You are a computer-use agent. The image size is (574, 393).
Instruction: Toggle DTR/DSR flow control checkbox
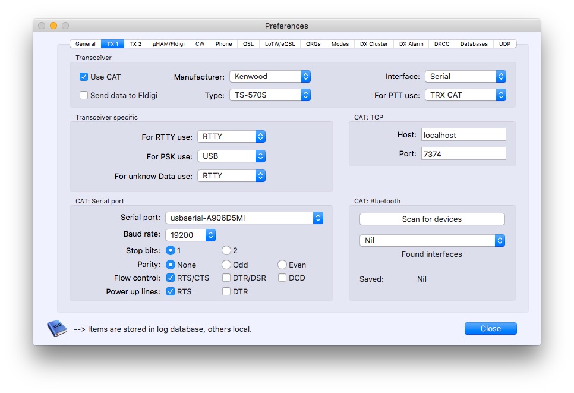tap(226, 278)
